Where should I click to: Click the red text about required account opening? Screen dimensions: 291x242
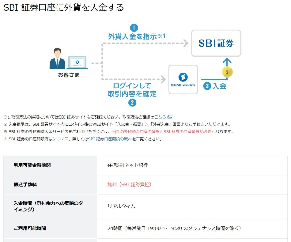pos(161,132)
